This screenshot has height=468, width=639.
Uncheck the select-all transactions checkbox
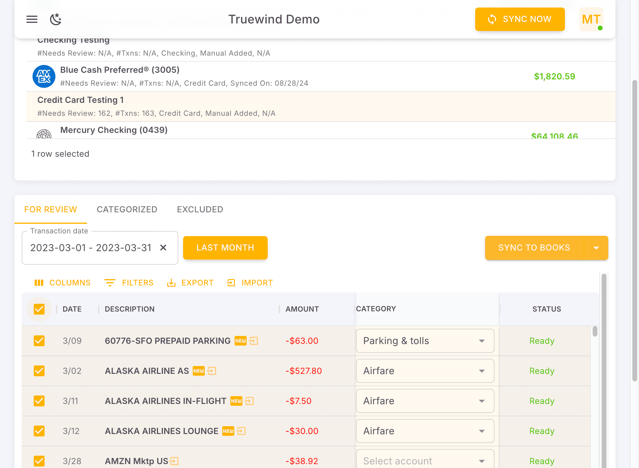39,309
